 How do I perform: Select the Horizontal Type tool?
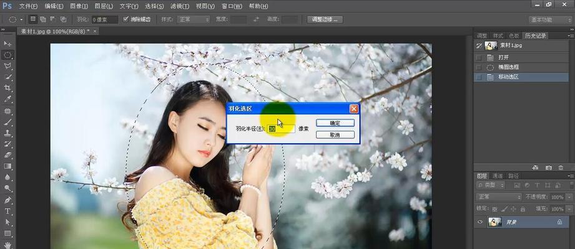[7, 211]
